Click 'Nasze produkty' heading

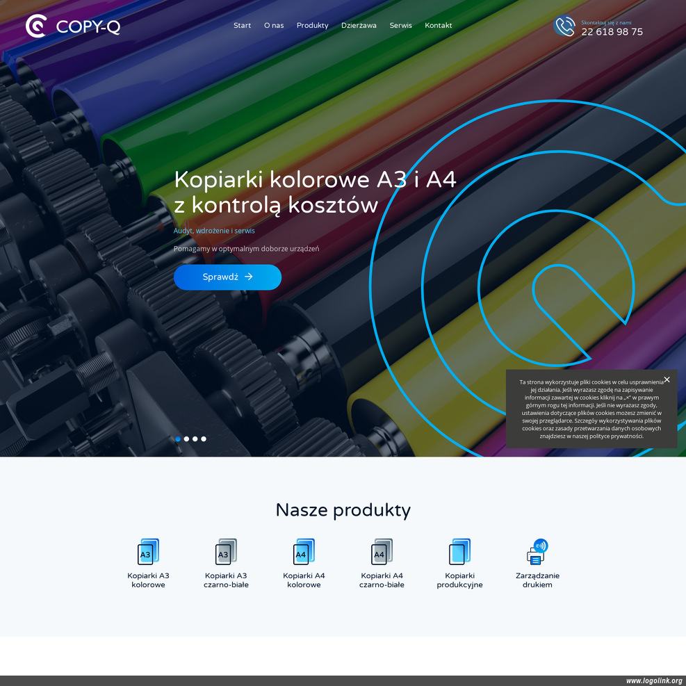tap(343, 510)
